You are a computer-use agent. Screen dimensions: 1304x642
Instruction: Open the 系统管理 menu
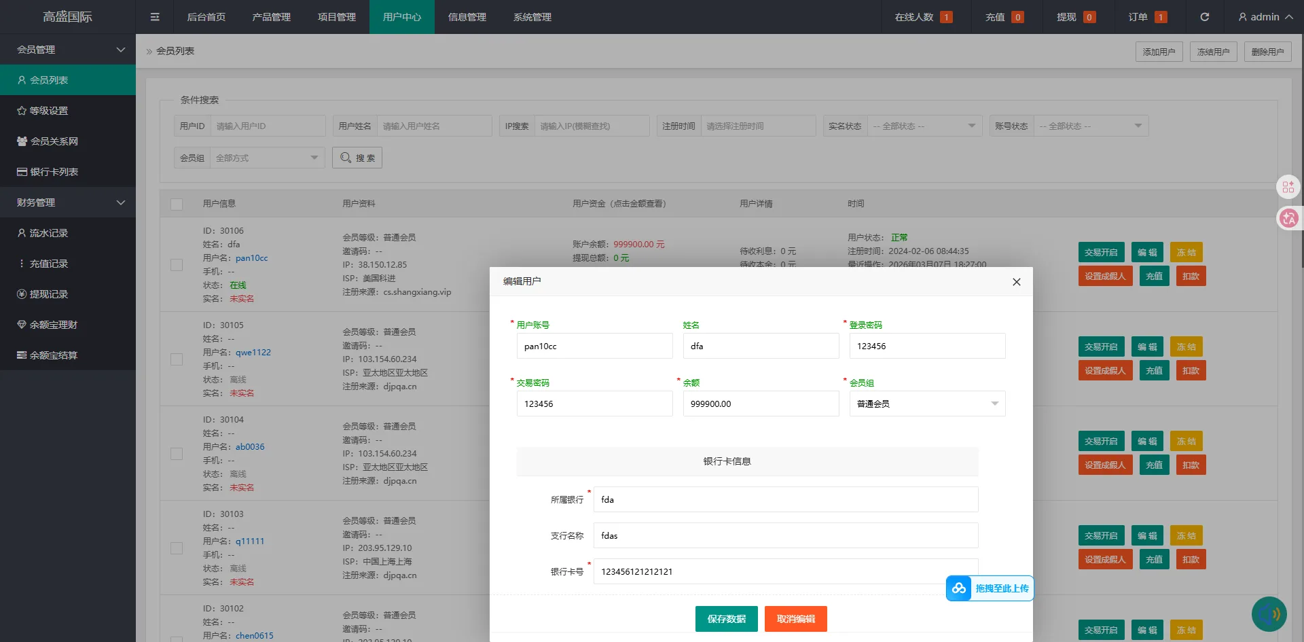click(532, 16)
